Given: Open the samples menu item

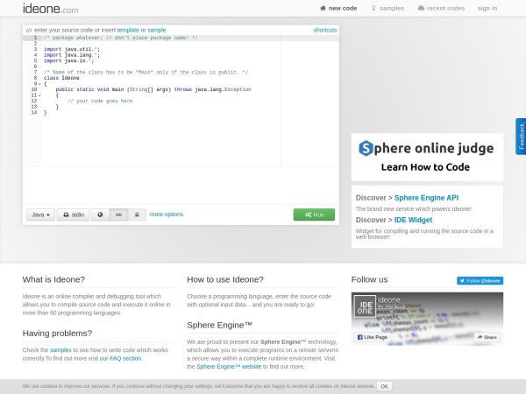Looking at the screenshot, I should pyautogui.click(x=387, y=8).
